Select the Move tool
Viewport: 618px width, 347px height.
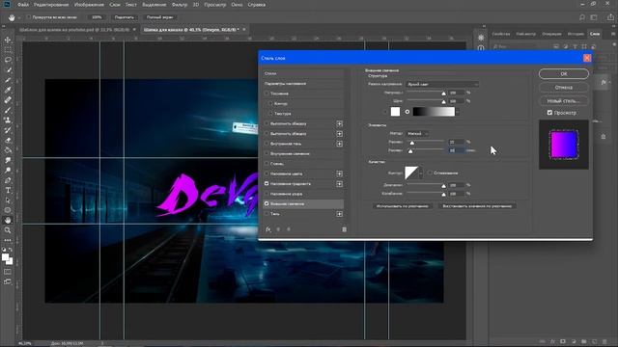pyautogui.click(x=8, y=40)
